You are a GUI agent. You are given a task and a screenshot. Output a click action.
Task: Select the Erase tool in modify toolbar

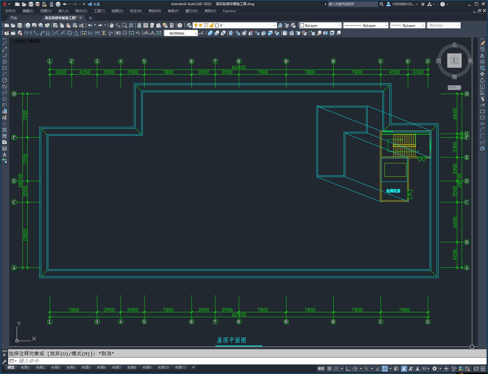[482, 43]
